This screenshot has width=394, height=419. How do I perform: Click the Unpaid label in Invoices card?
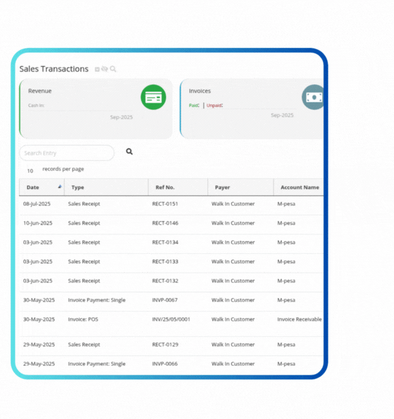pyautogui.click(x=214, y=105)
